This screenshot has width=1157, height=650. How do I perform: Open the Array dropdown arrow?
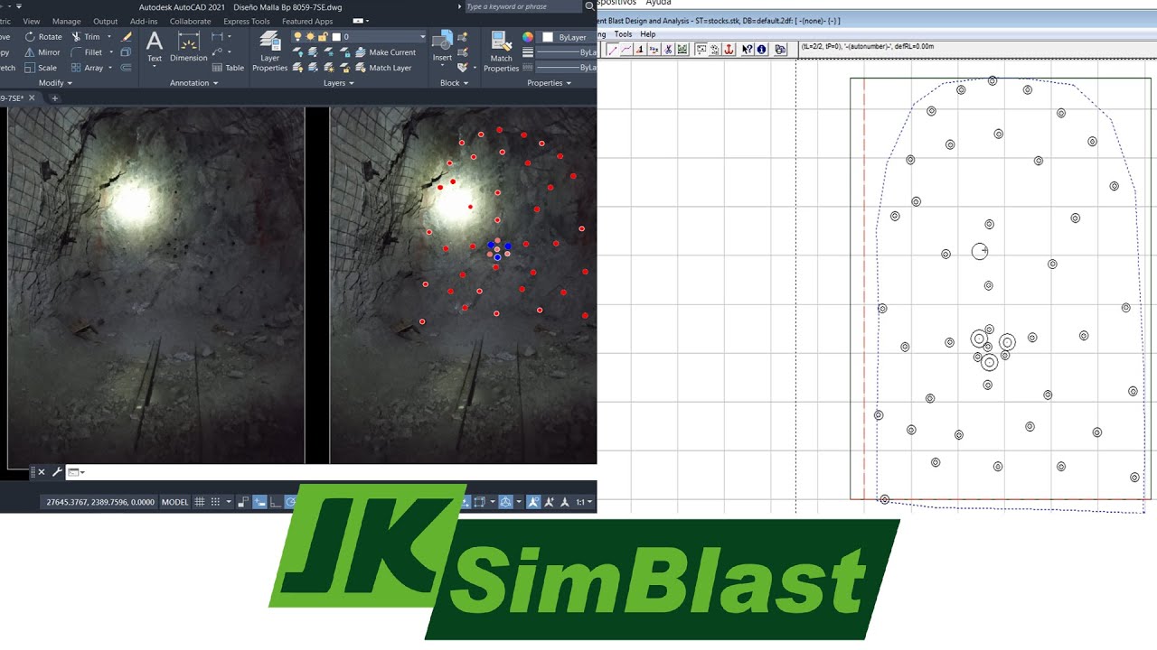tap(110, 68)
